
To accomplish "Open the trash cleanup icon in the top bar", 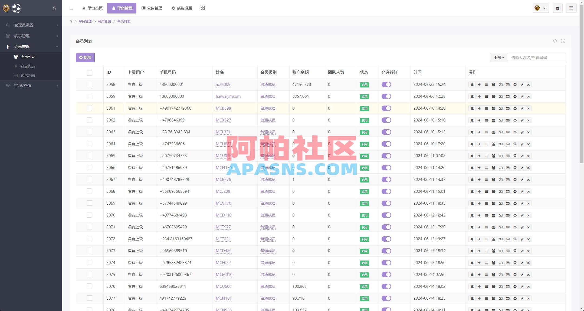I will (x=557, y=8).
